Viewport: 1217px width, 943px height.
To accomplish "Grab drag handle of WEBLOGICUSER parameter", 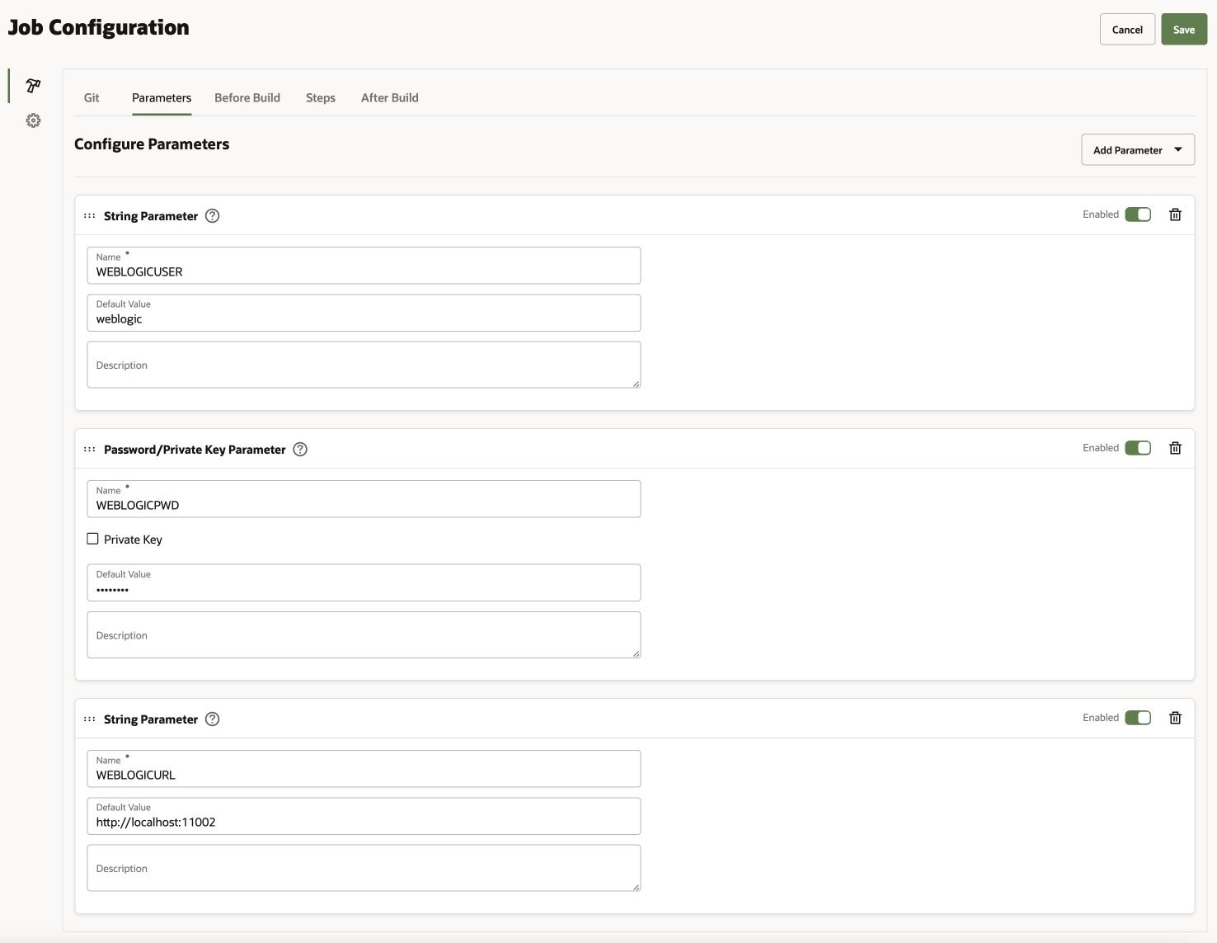I will [x=89, y=216].
